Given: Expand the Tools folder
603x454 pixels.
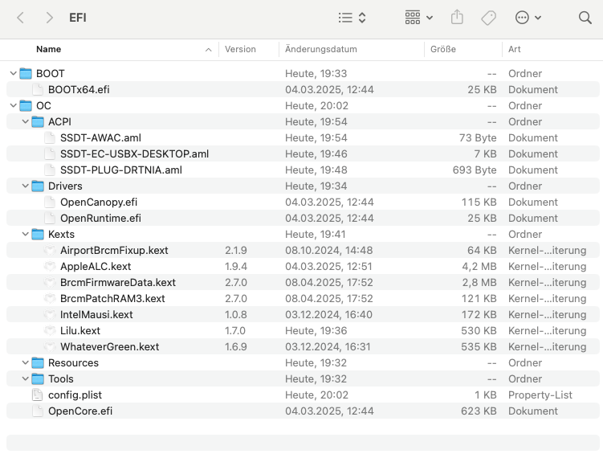Looking at the screenshot, I should [25, 378].
